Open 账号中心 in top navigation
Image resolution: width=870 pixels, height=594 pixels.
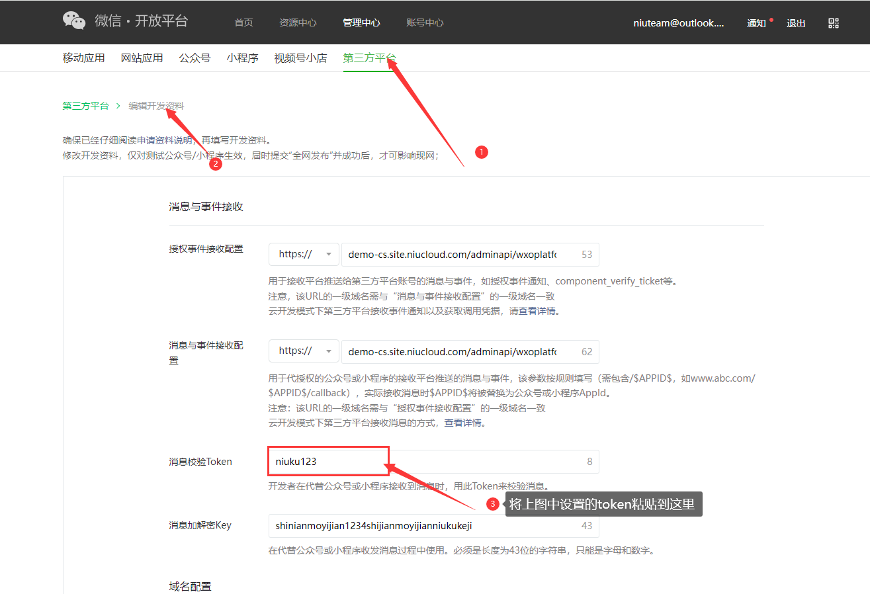point(425,22)
